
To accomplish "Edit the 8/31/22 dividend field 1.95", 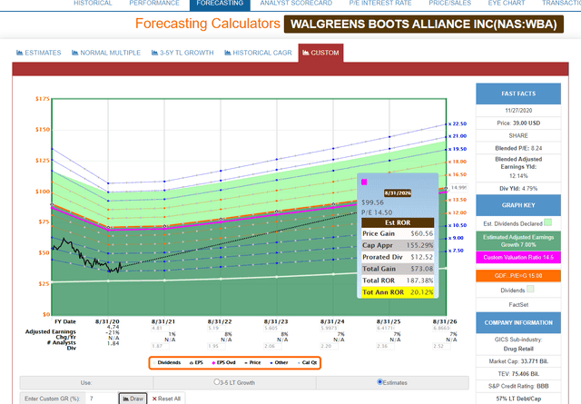I will pos(216,346).
